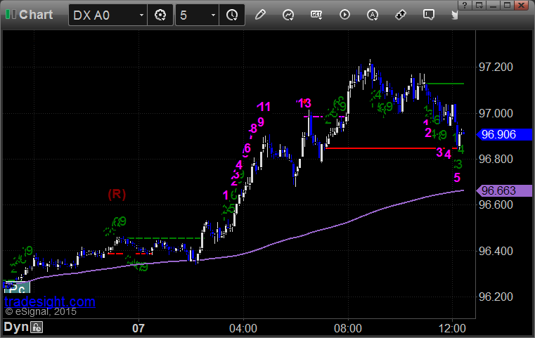Minimize the chart window
This screenshot has height=338, width=535.
coord(493,5)
